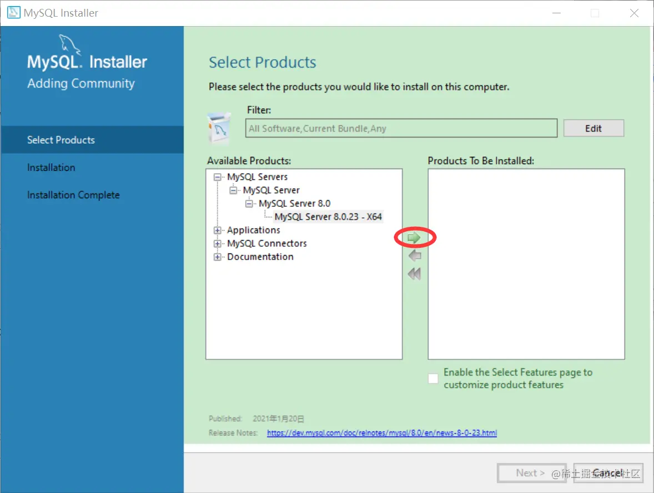Collapse the MySQL Servers node
The width and height of the screenshot is (654, 493).
click(217, 177)
